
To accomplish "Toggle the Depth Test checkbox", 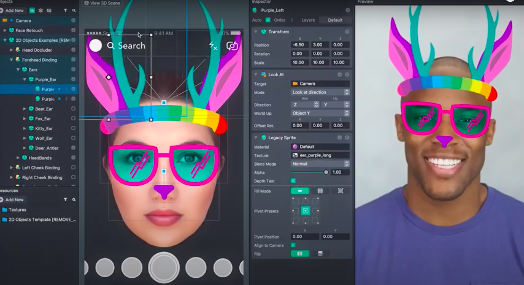I will click(x=293, y=181).
